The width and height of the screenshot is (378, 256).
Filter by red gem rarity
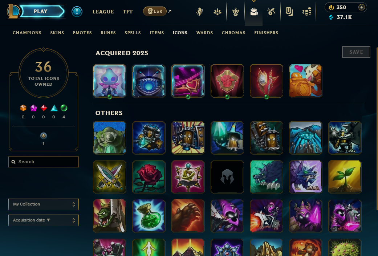click(44, 108)
